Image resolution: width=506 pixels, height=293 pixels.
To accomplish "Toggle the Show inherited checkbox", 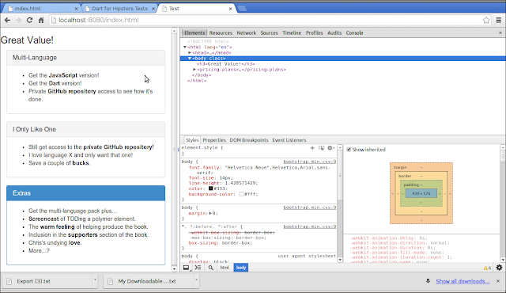I will pos(349,150).
